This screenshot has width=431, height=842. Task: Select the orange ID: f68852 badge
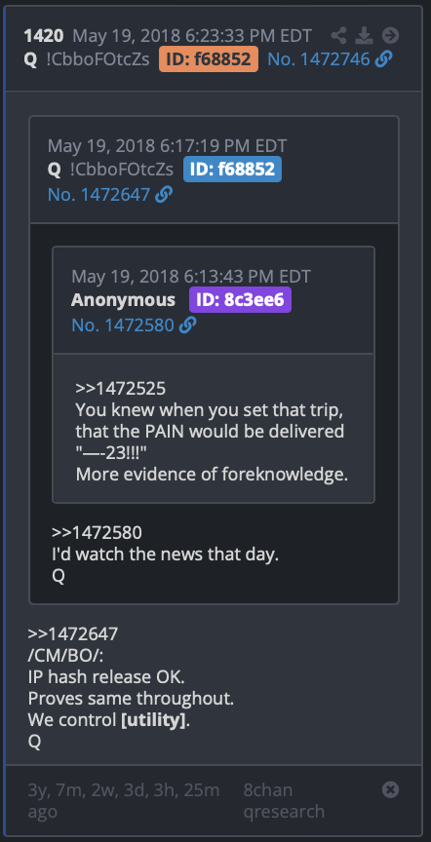tap(209, 59)
